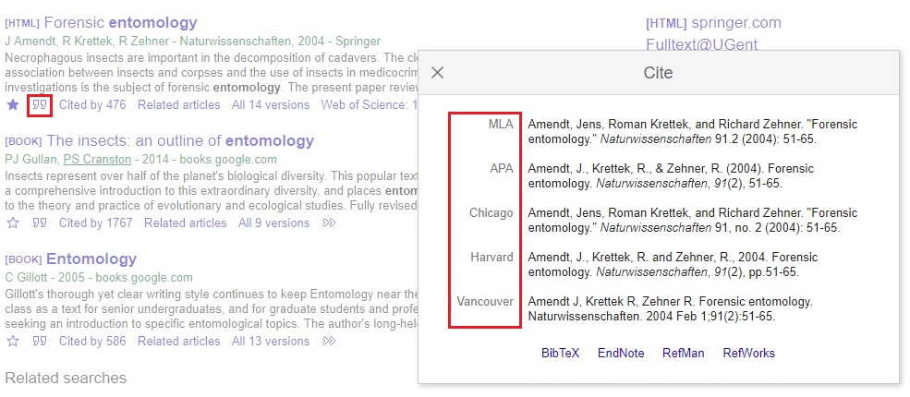The width and height of the screenshot is (910, 397).
Task: Choose RefMan export format
Action: click(x=683, y=353)
